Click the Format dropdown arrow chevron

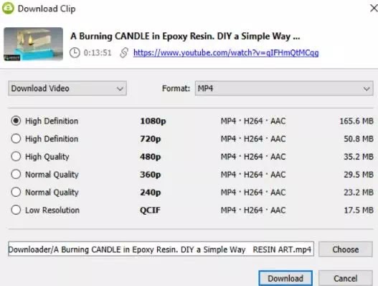click(367, 89)
